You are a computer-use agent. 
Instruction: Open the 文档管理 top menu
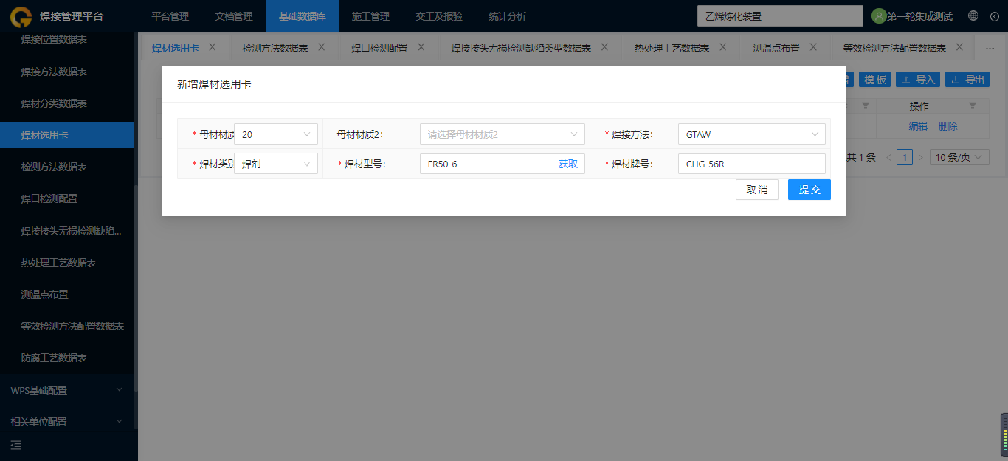[234, 16]
